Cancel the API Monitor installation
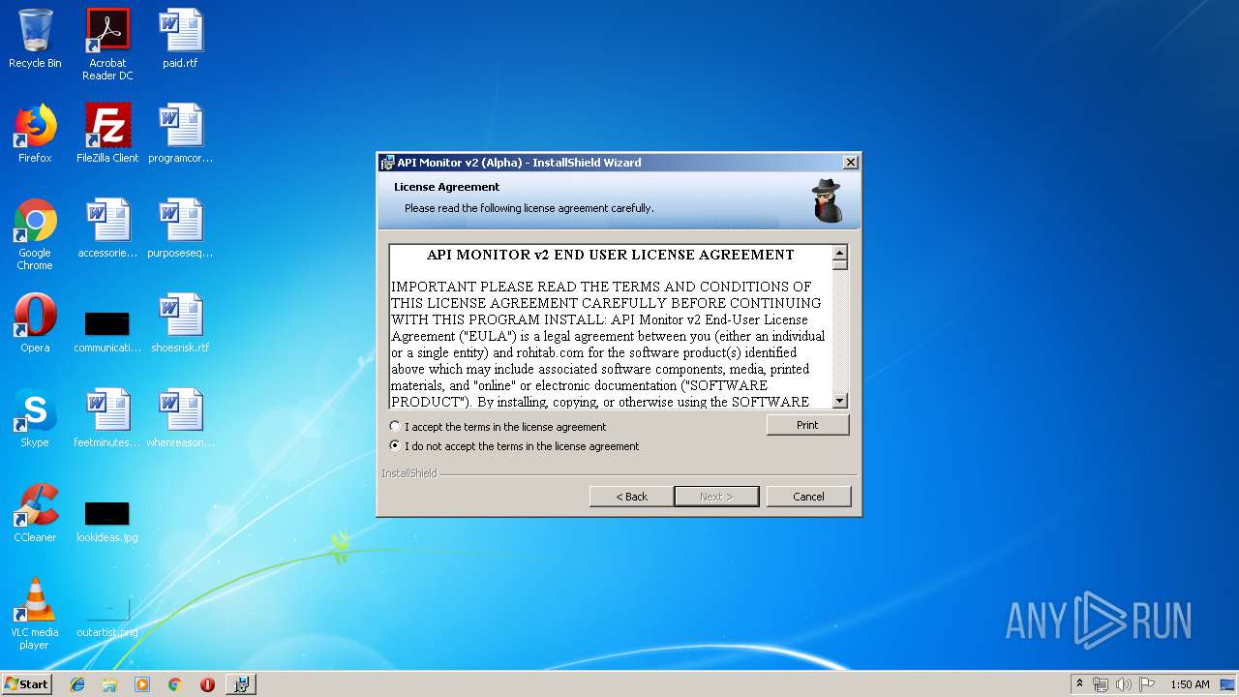This screenshot has height=697, width=1239. 808,497
